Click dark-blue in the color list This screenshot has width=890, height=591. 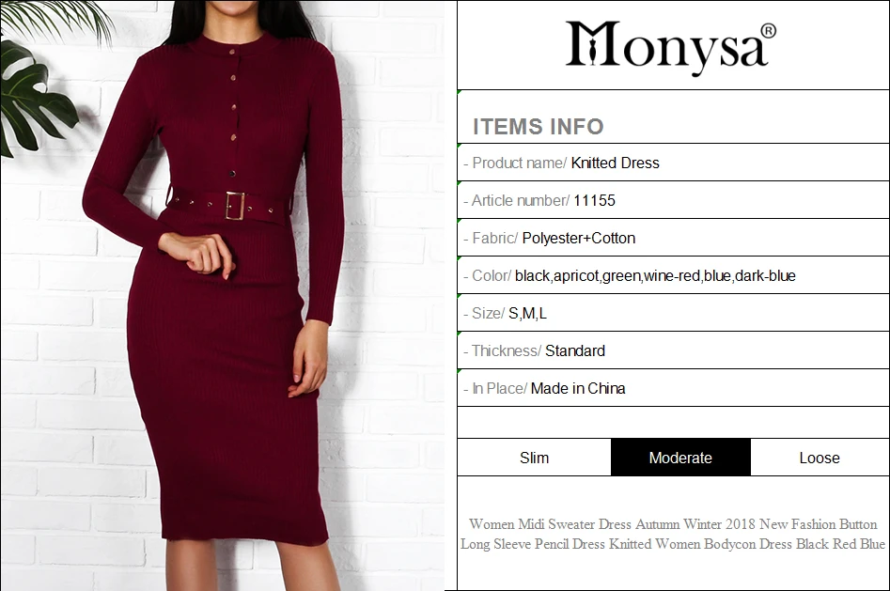765,276
